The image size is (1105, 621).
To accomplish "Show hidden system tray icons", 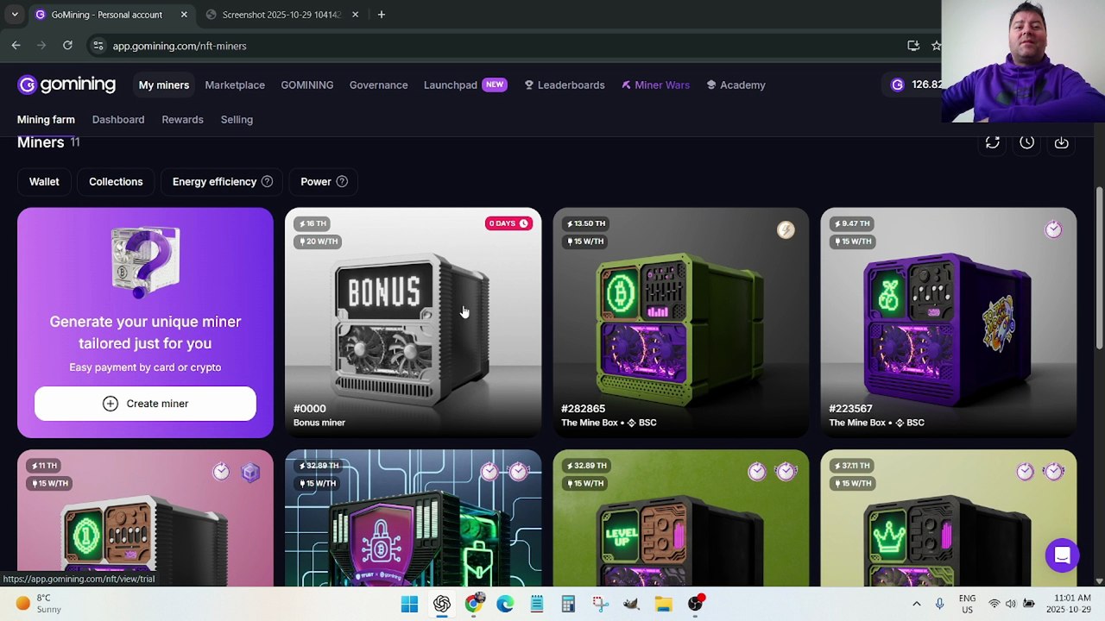I will (917, 604).
